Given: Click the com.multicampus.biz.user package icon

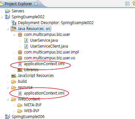Looking at the screenshot, I should click(20, 35).
